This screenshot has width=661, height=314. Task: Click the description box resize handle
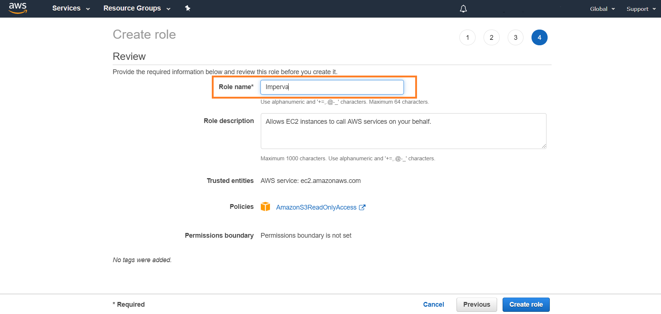tap(544, 146)
